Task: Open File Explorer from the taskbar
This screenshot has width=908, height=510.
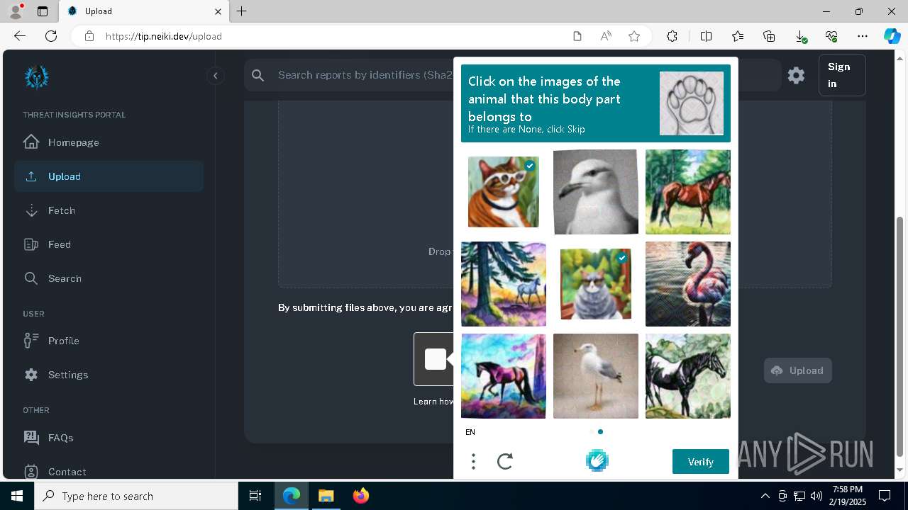Action: pos(326,496)
